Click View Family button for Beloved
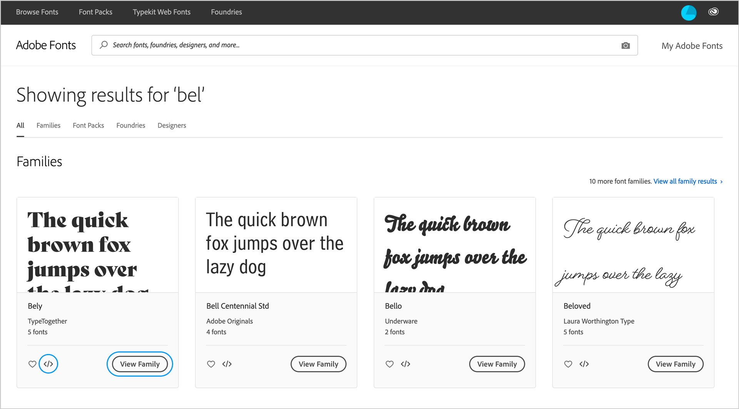The image size is (739, 409). (x=675, y=364)
